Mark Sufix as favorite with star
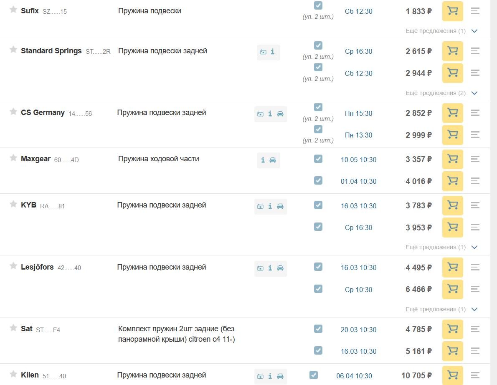Image resolution: width=497 pixels, height=385 pixels. coord(13,10)
